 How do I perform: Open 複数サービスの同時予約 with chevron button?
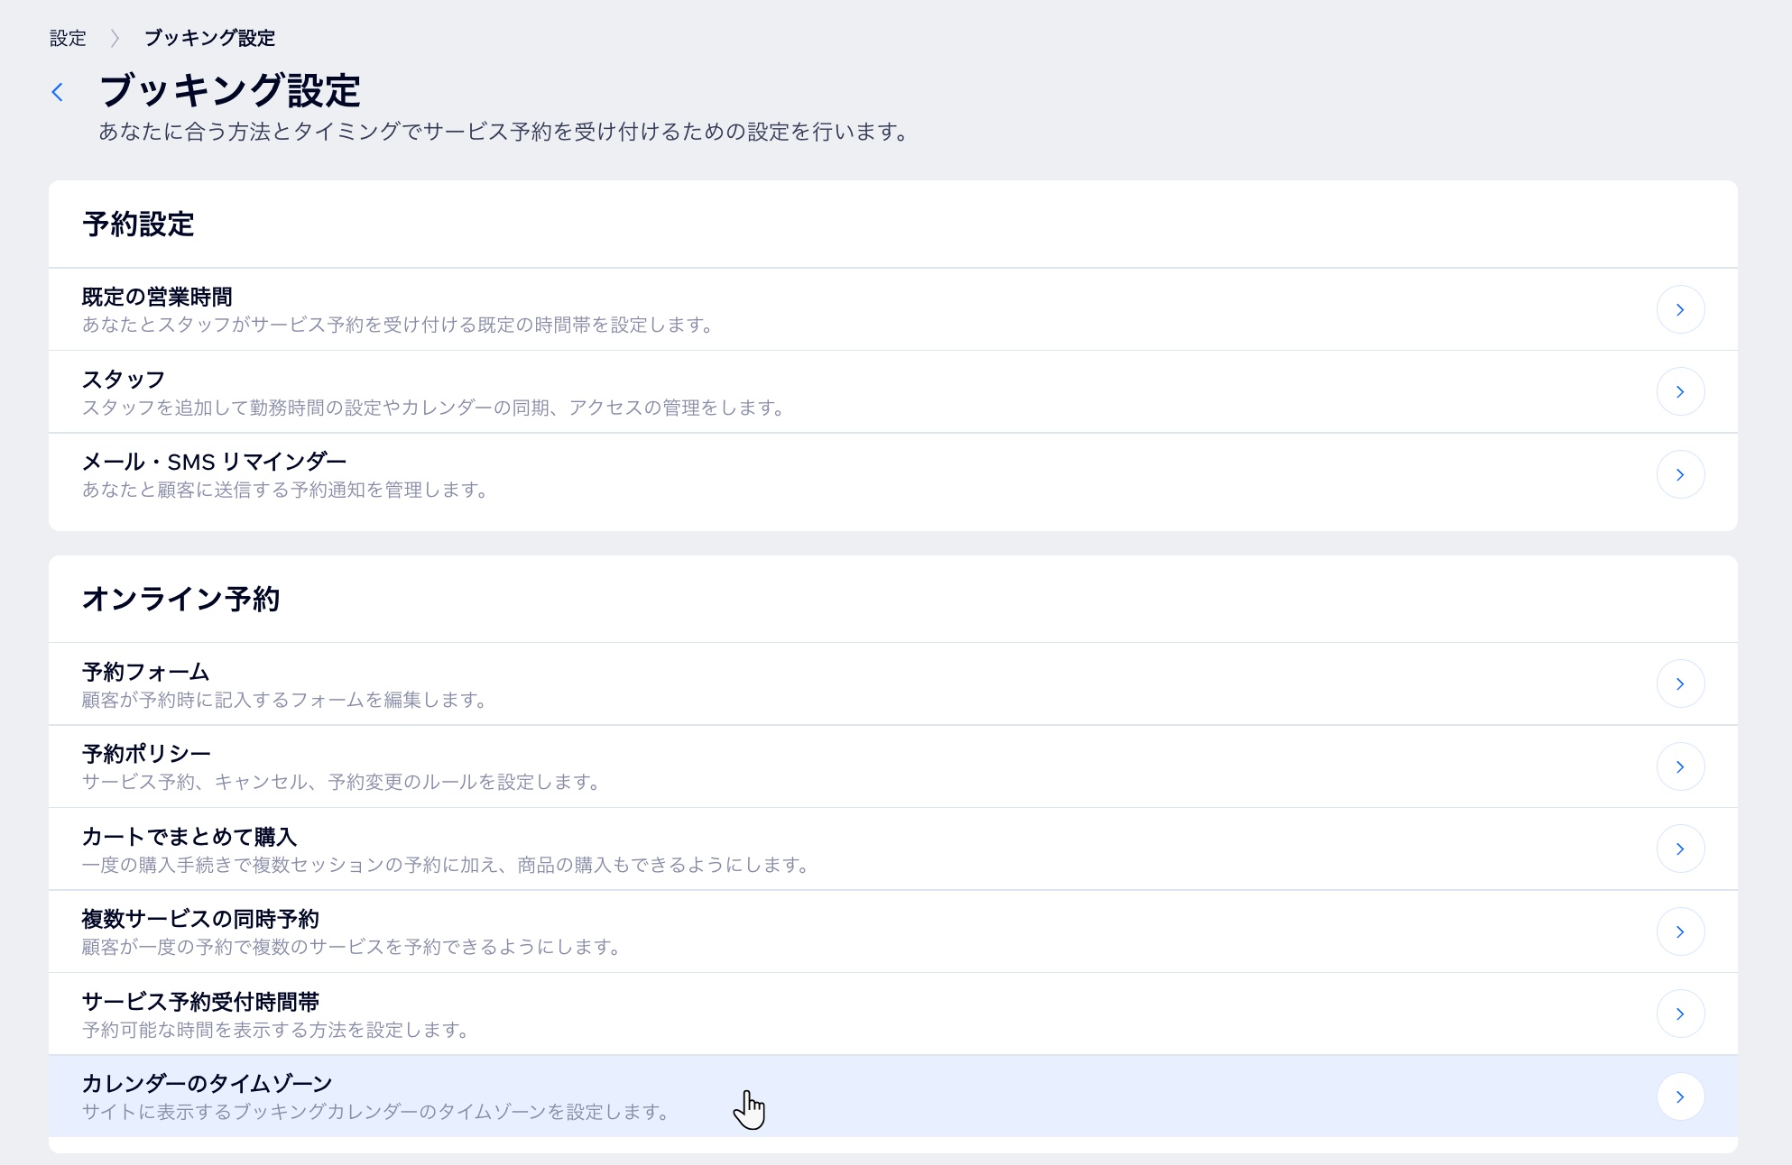1679,931
